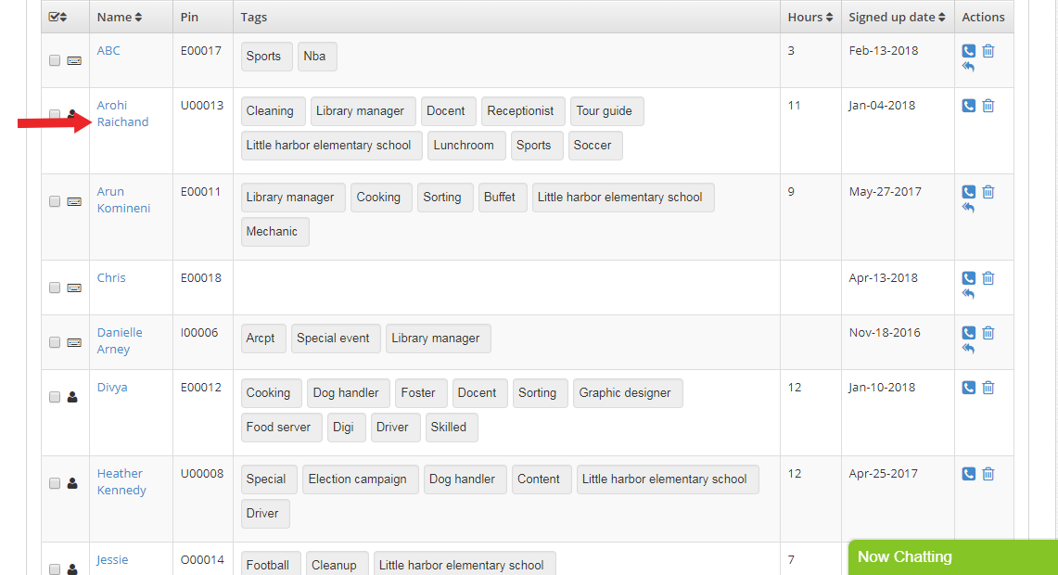This screenshot has width=1058, height=575.
Task: Open the Jessie volunteer link
Action: click(x=112, y=559)
